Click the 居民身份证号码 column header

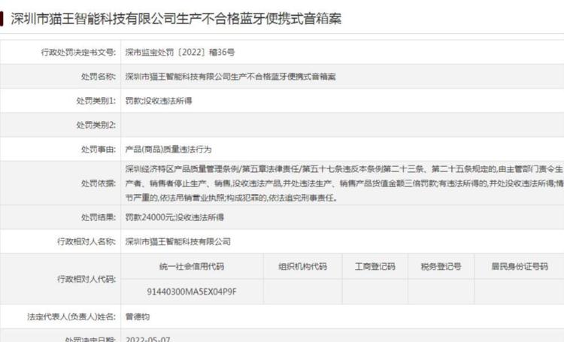pyautogui.click(x=520, y=267)
